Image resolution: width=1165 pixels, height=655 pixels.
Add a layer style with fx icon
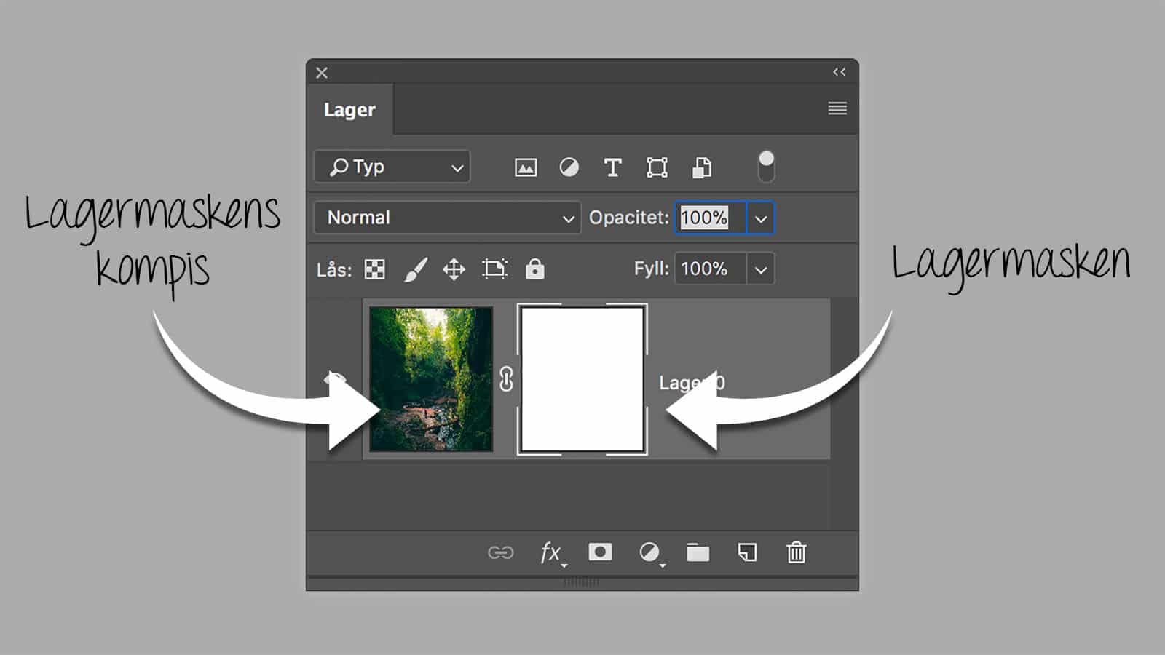pos(551,553)
